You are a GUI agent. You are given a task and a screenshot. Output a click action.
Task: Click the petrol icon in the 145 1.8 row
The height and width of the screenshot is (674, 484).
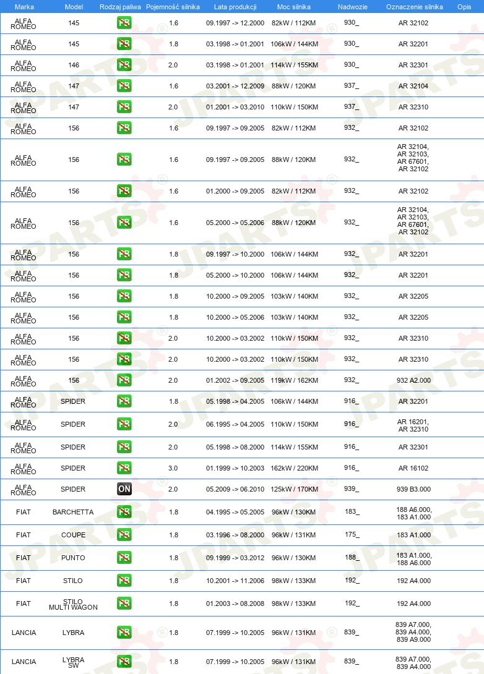coord(124,44)
